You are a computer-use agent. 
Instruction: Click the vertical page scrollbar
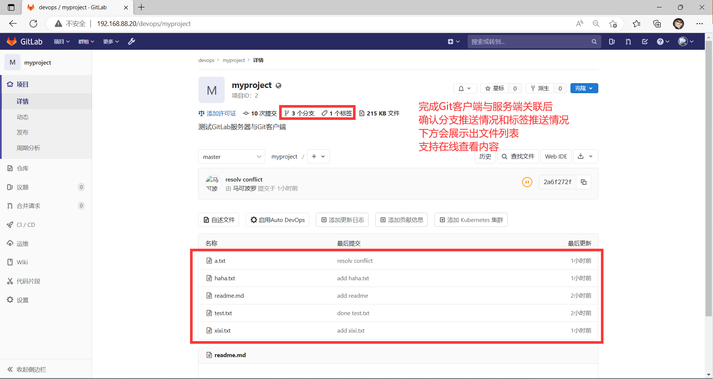pyautogui.click(x=709, y=186)
